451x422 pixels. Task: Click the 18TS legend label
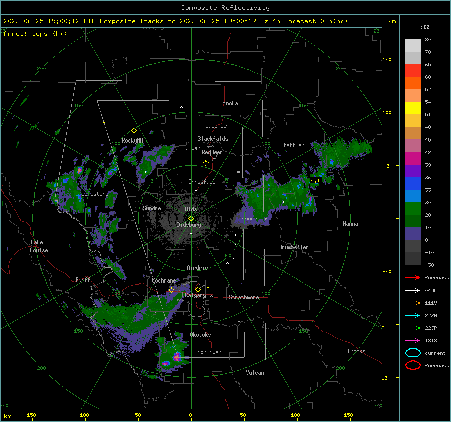pos(431,341)
